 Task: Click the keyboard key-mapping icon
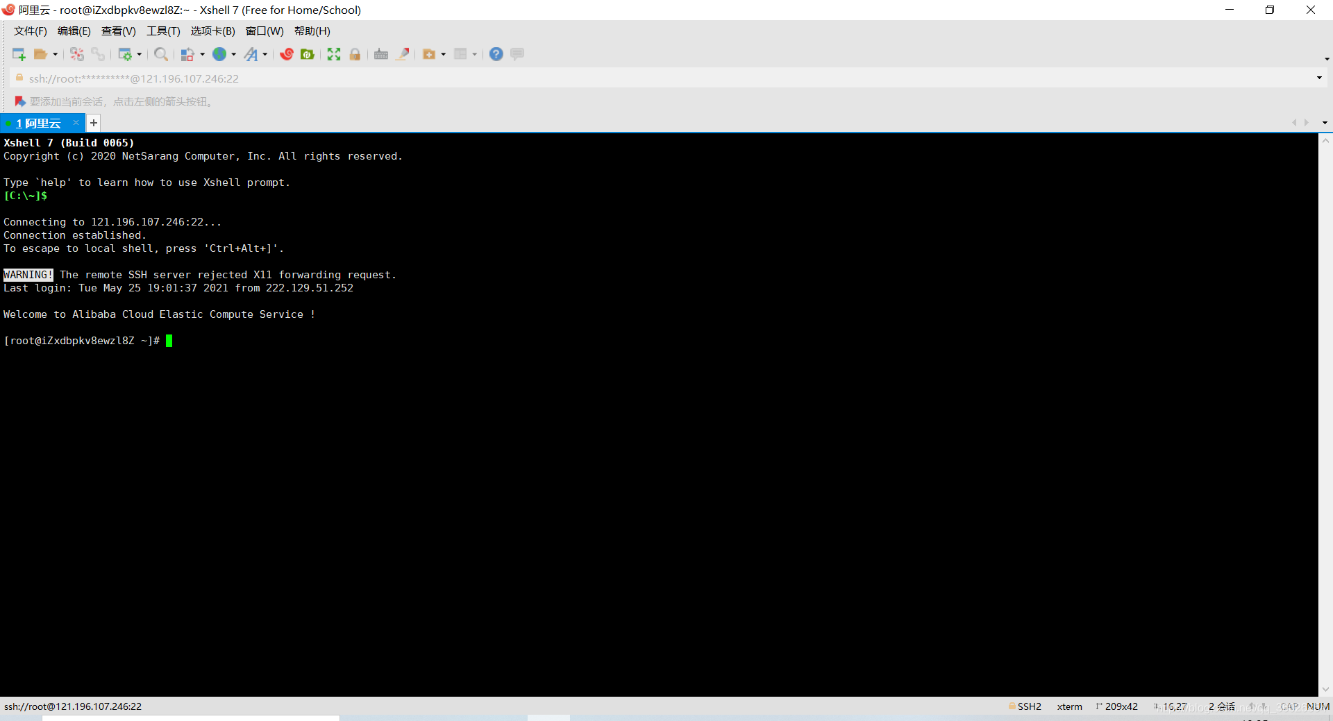click(x=381, y=54)
